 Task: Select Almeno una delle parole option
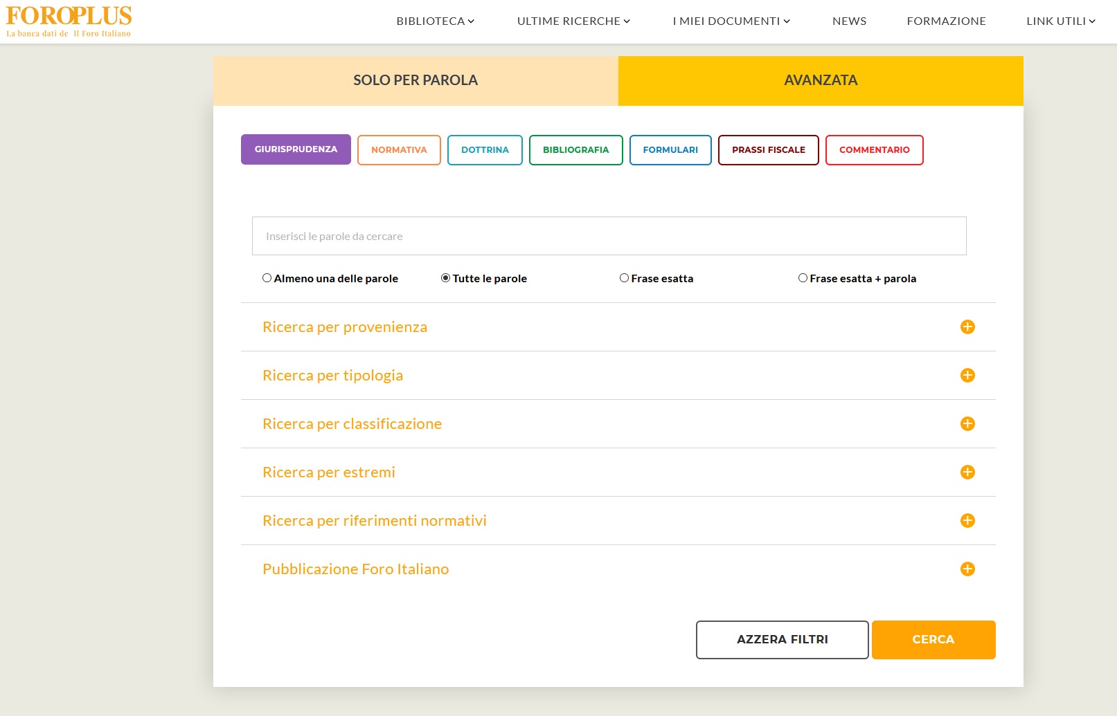tap(267, 278)
